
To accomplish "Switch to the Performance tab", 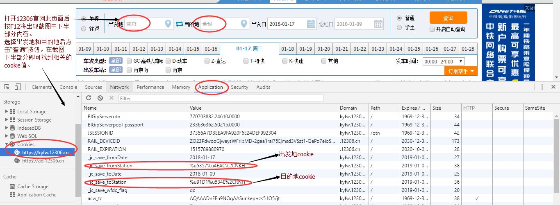I will 150,87.
